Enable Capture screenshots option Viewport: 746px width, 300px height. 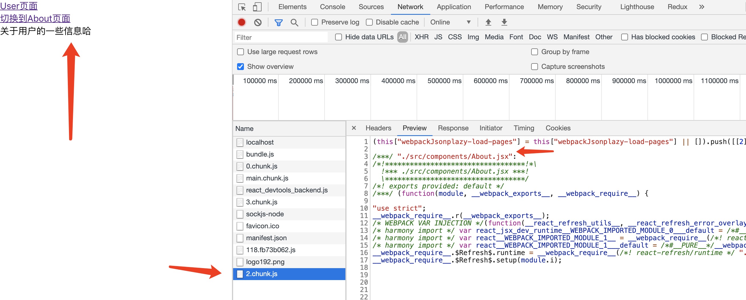(534, 67)
